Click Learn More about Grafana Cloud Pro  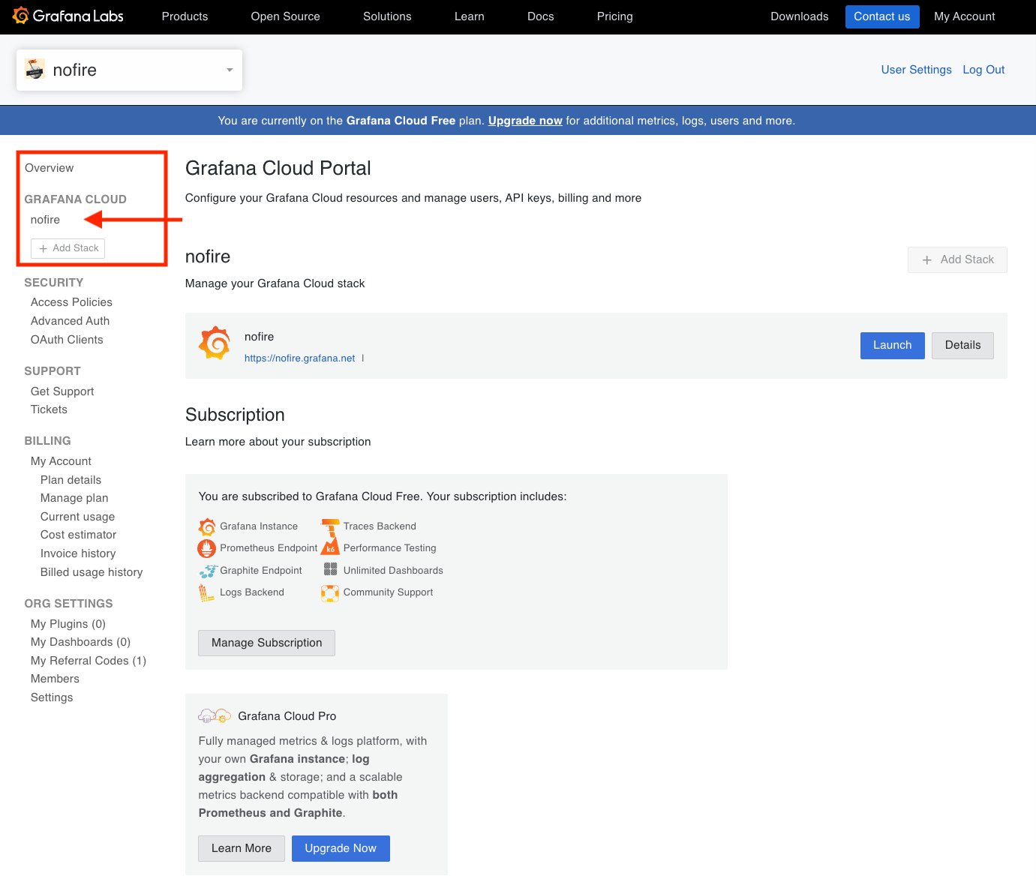coord(242,849)
